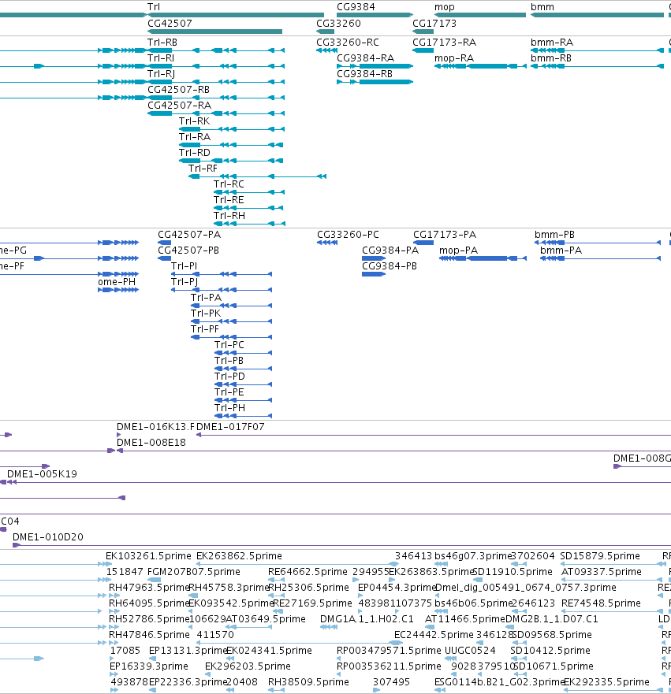Click the EK103261.5prime EST label

tap(148, 556)
